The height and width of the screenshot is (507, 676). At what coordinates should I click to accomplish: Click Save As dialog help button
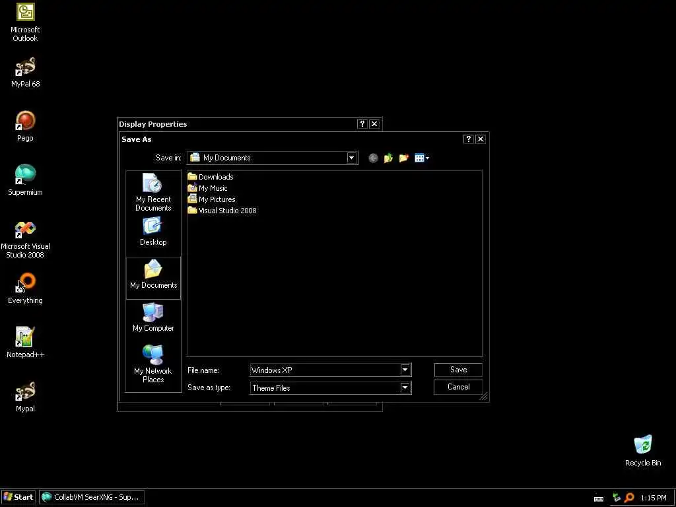pyautogui.click(x=468, y=139)
